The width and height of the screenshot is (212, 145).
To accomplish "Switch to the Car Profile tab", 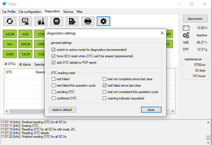I will 9,12.
